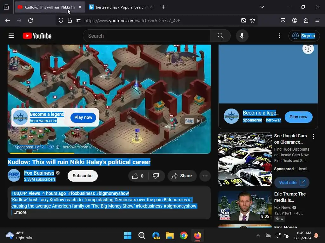
Task: Click Play now on video ad overlay
Action: [x=83, y=118]
